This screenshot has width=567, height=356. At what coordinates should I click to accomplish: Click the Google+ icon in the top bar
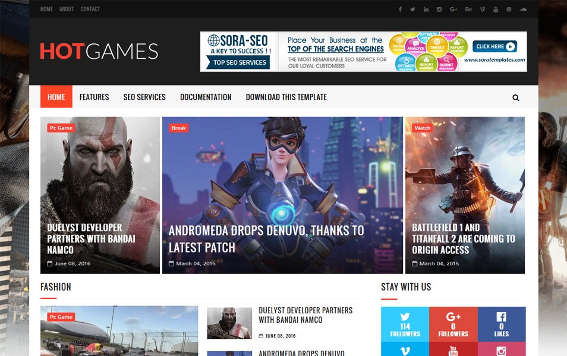453,9
